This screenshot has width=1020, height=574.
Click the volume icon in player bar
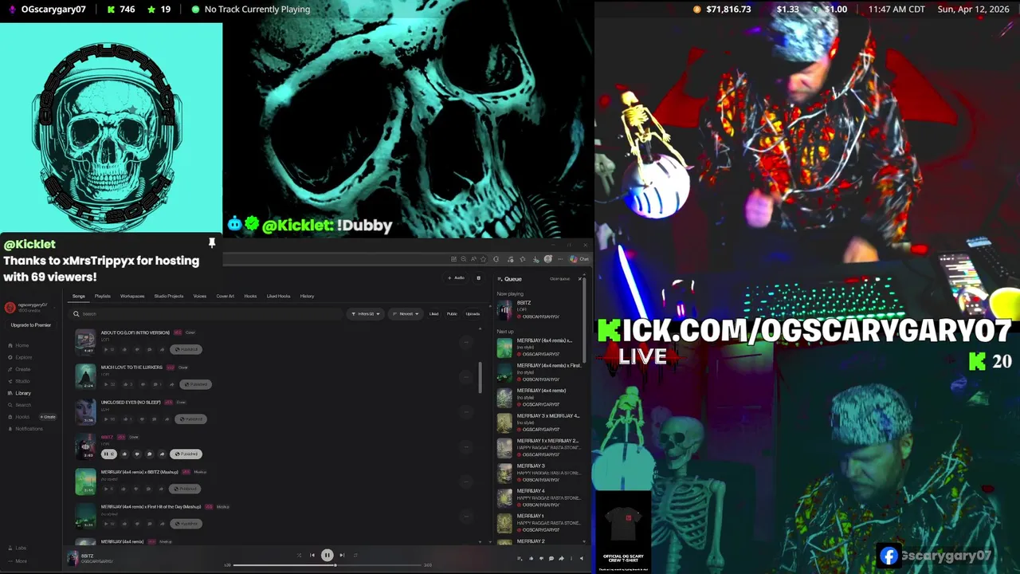click(582, 558)
